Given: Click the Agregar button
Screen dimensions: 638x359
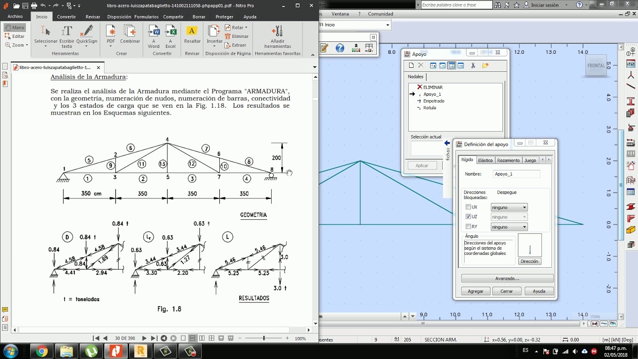Looking at the screenshot, I should pos(476,291).
